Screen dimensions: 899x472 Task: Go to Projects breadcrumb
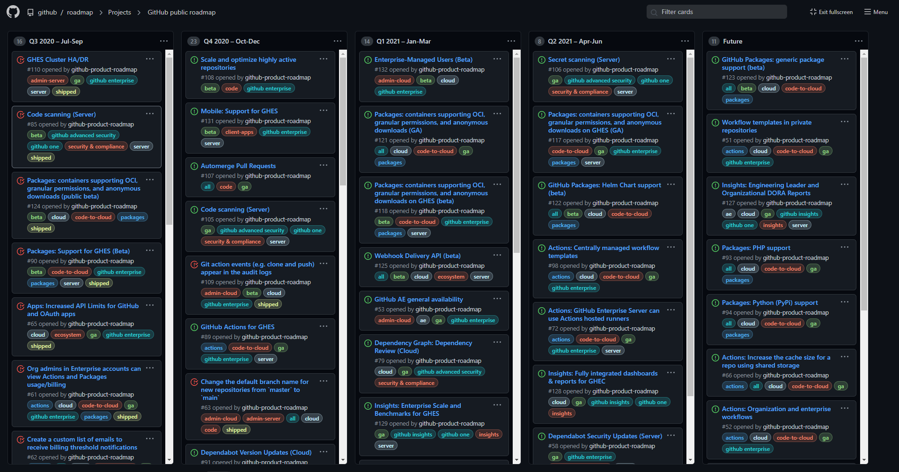pyautogui.click(x=119, y=12)
